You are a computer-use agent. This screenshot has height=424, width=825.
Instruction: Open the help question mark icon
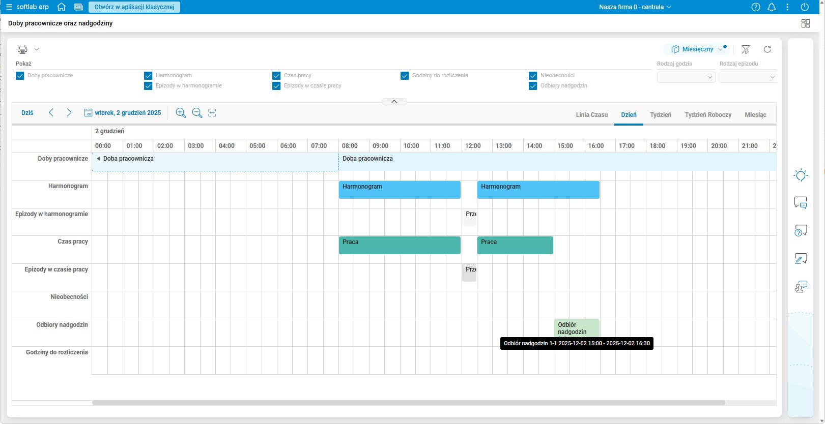tap(756, 7)
